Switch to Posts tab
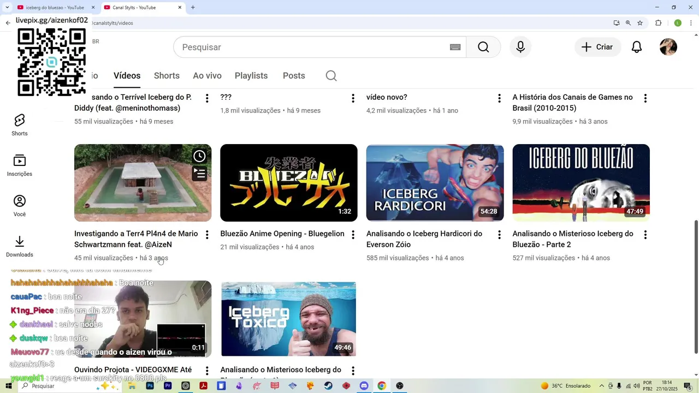 [294, 76]
